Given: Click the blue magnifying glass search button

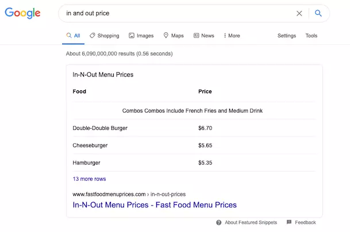Looking at the screenshot, I should coord(318,13).
